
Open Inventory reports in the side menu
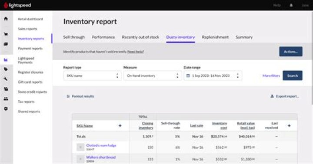click(31, 39)
